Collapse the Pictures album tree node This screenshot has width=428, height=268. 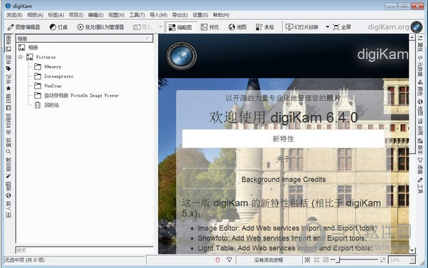point(21,57)
